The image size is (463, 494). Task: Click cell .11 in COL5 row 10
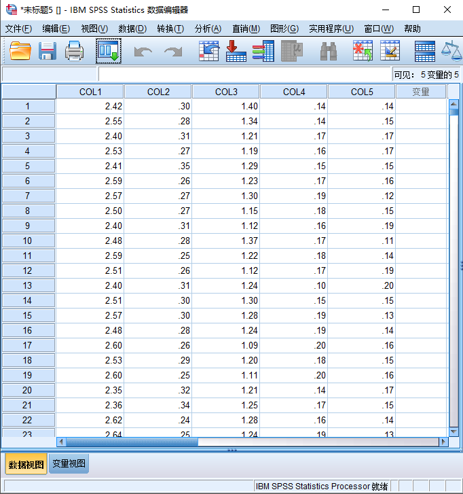point(362,241)
